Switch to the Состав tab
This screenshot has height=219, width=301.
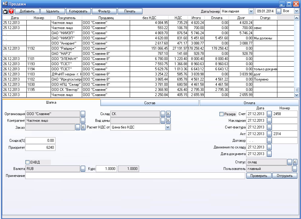[150, 103]
